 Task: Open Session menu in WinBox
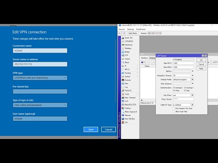pyautogui.click(x=122, y=29)
